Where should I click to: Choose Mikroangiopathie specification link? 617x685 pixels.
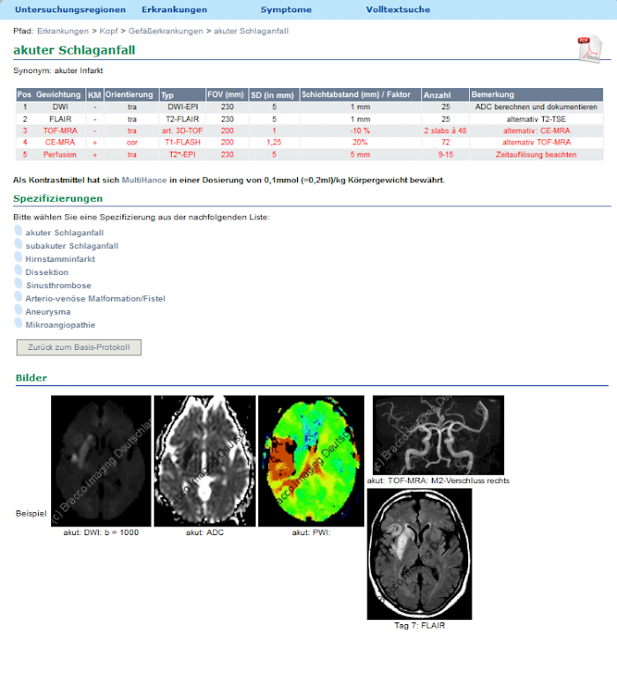pyautogui.click(x=60, y=324)
